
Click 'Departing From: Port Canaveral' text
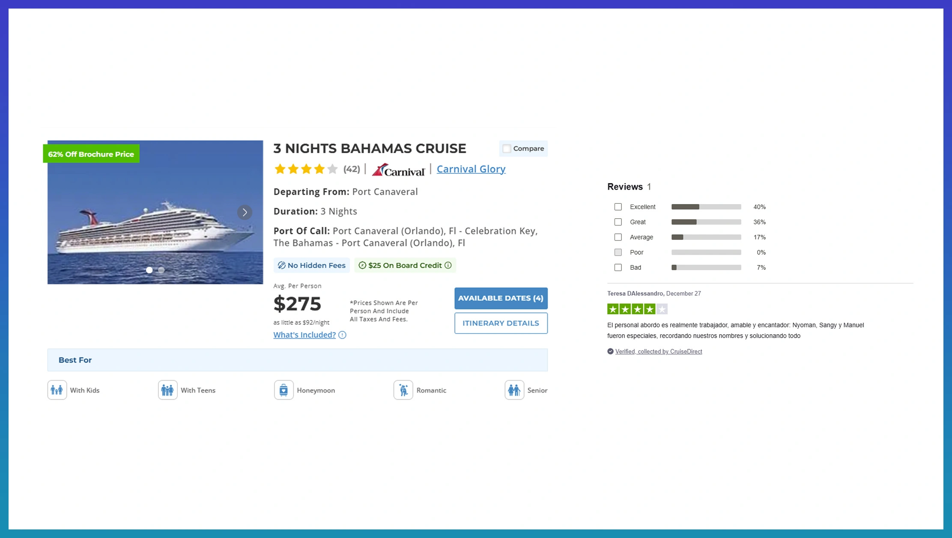click(346, 192)
